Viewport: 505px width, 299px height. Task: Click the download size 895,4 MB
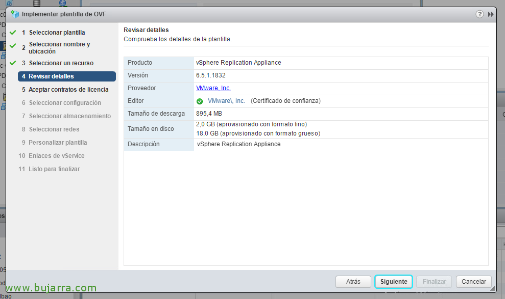[x=209, y=114]
